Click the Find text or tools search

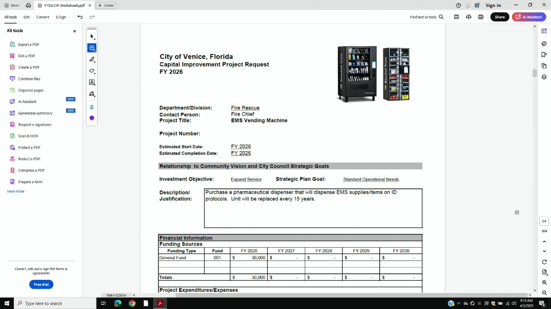tap(427, 17)
